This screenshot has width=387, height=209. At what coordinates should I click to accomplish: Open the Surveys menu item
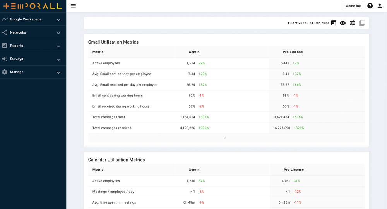coord(33,59)
